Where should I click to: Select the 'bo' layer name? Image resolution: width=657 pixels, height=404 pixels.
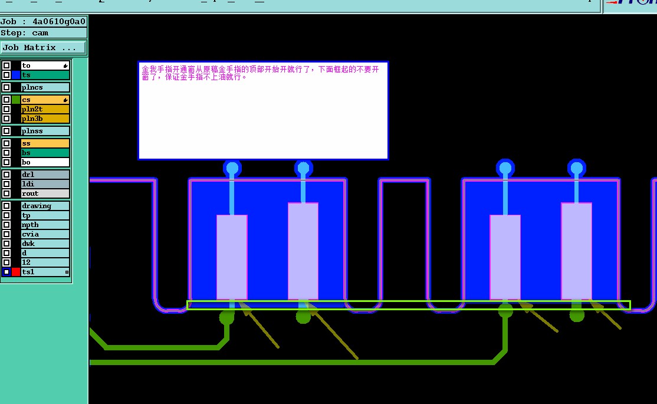[45, 162]
